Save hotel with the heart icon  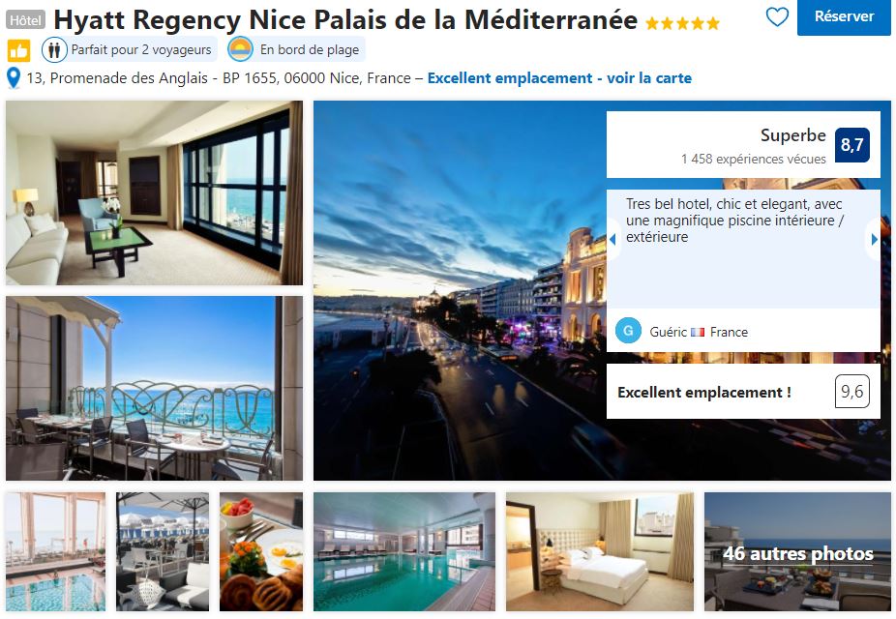pos(777,17)
